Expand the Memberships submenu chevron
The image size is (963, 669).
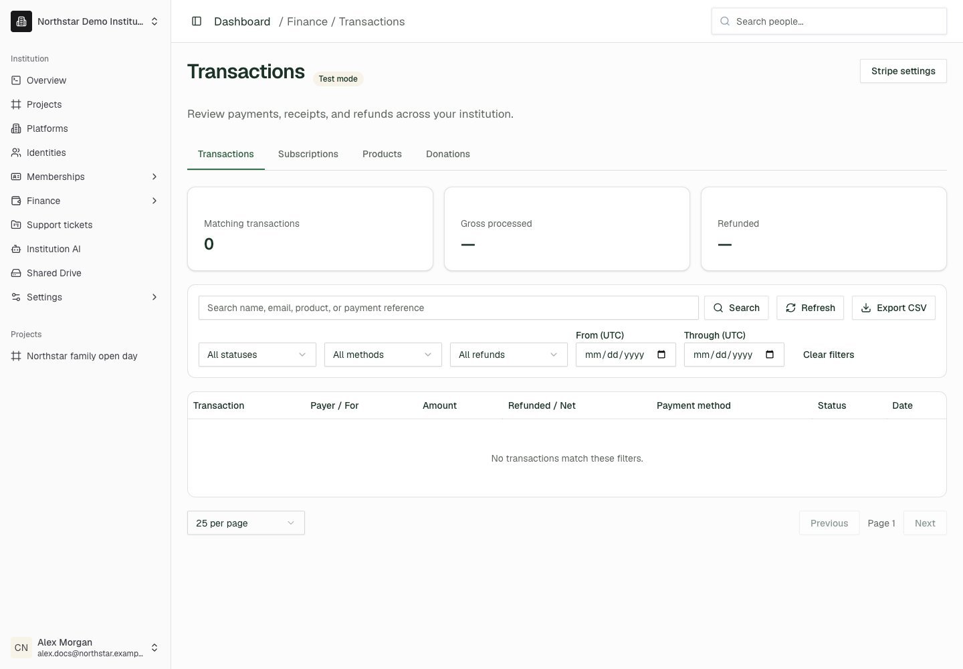click(x=154, y=177)
